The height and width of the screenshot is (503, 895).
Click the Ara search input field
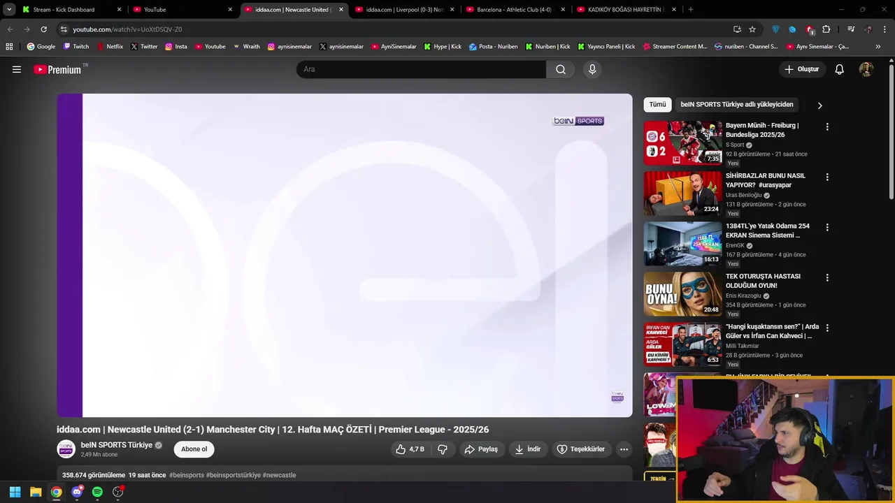tap(422, 69)
